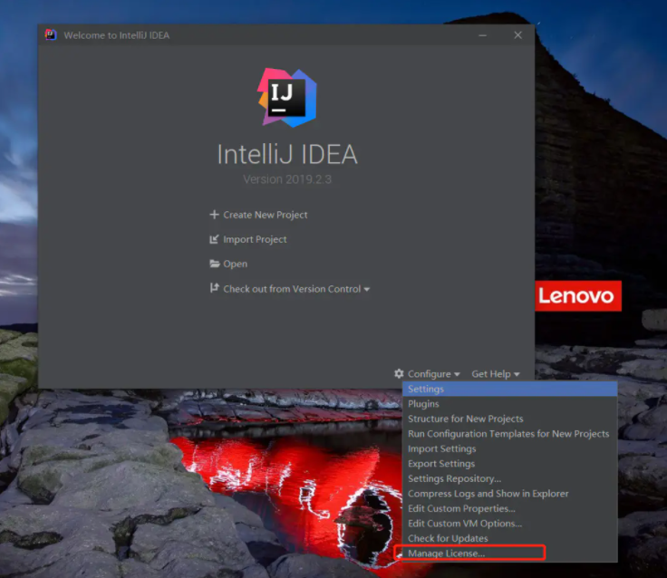Viewport: 667px width, 578px height.
Task: Open the Get Help dropdown
Action: pyautogui.click(x=495, y=374)
